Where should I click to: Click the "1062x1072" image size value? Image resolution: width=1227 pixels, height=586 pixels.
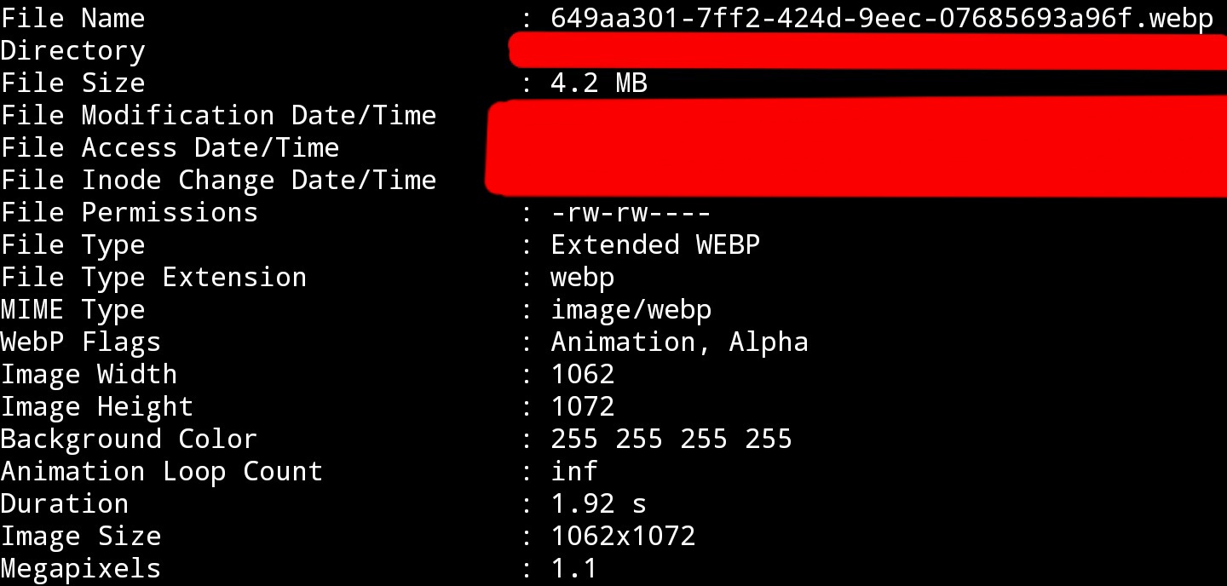(x=623, y=537)
